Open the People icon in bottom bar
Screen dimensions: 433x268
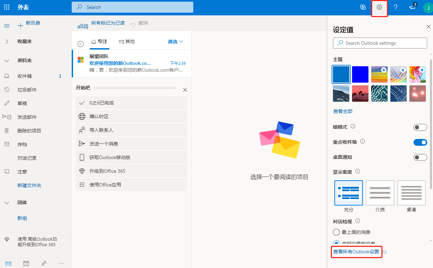(x=44, y=263)
